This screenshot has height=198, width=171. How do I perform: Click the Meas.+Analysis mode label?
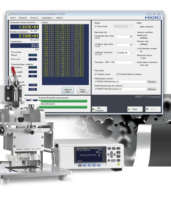click(146, 27)
